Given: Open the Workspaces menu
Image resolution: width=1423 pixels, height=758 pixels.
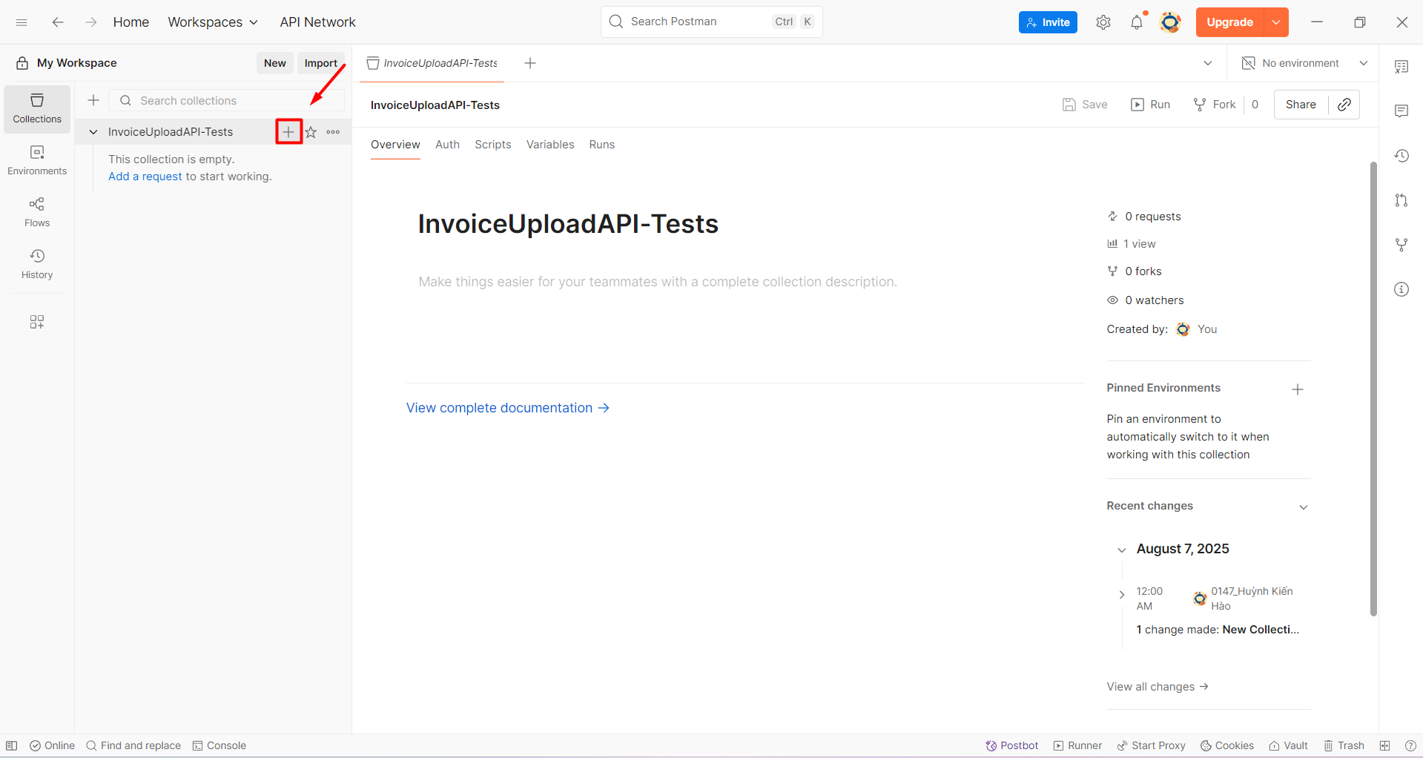Looking at the screenshot, I should coord(213,22).
